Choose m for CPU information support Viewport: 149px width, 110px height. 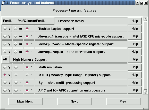(x=18, y=52)
